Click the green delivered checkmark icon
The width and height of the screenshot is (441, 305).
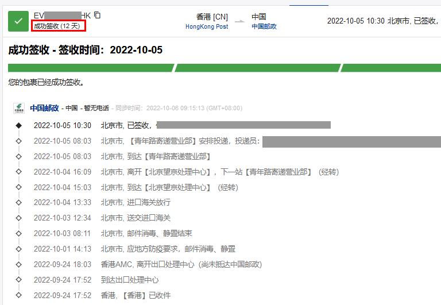(18, 21)
